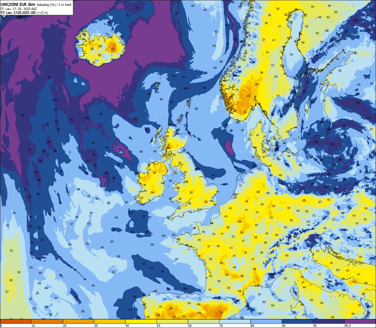Click the 'VT: Lau. 17.05.2025 18Z (+12 h)' line
Image resolution: width=376 pixels, height=328 pixels.
click(24, 13)
